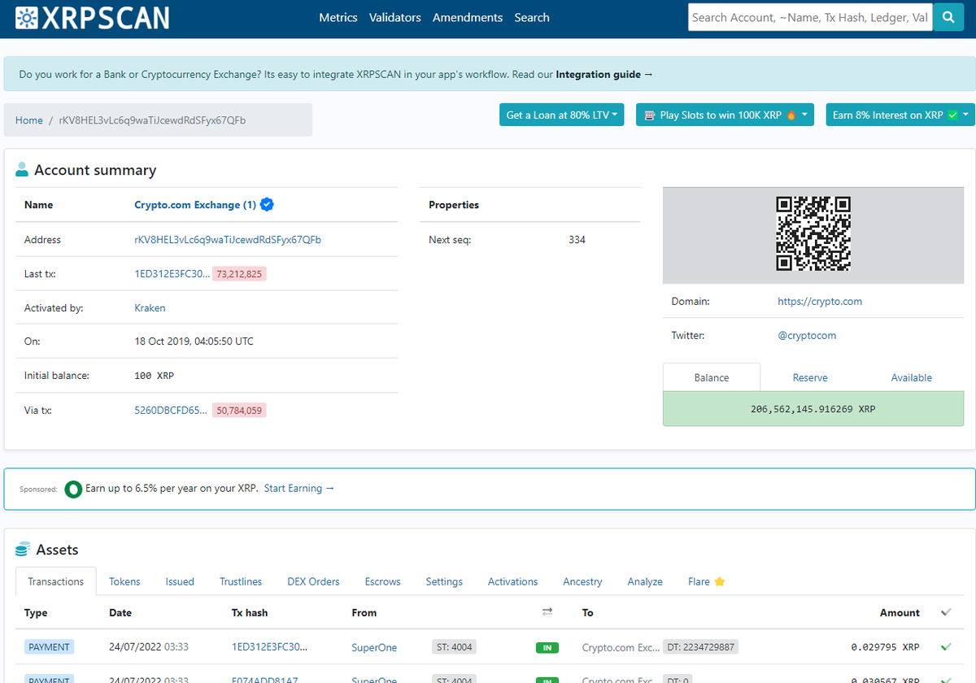
Task: Switch to the Reserve tab
Action: click(x=810, y=377)
